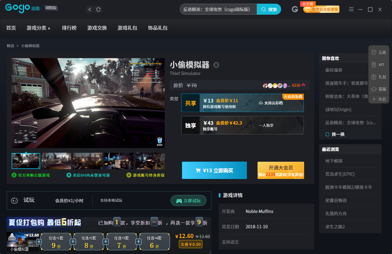Open the 排行榜 rankings tab

69,28
